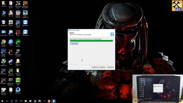Select the Camtasia 2019 desktop shortcut
The image size is (183, 103).
click(x=18, y=82)
